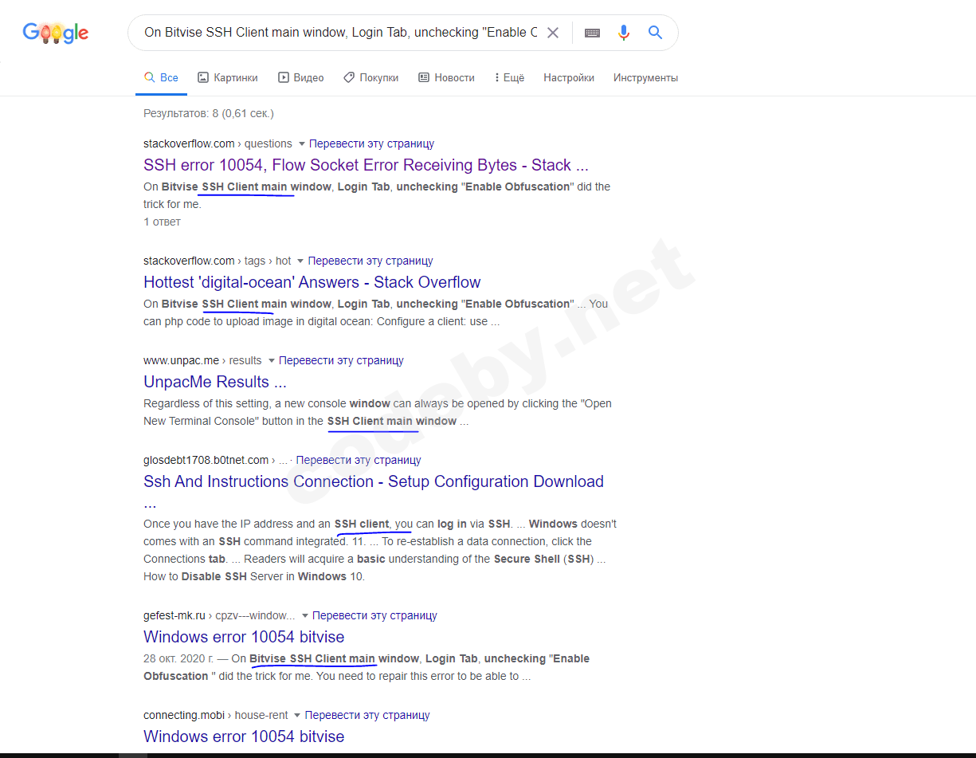Open the Покупки tab
976x758 pixels.
click(371, 78)
